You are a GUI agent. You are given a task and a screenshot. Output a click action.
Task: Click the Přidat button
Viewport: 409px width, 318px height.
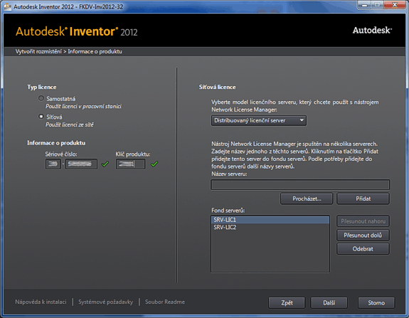pyautogui.click(x=363, y=198)
